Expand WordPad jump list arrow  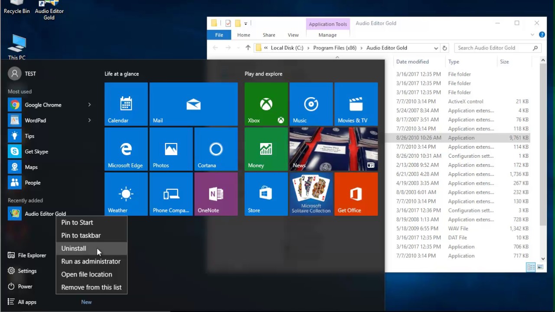pyautogui.click(x=89, y=120)
